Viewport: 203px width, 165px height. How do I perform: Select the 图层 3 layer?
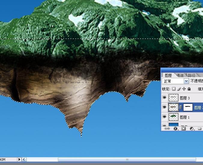coord(185,98)
